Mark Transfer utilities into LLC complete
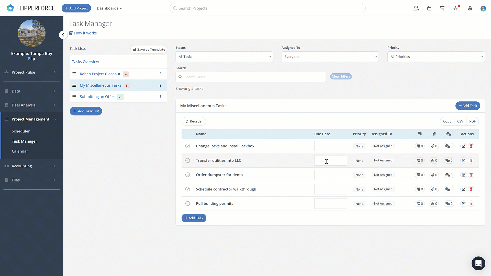491x276 pixels. [188, 160]
